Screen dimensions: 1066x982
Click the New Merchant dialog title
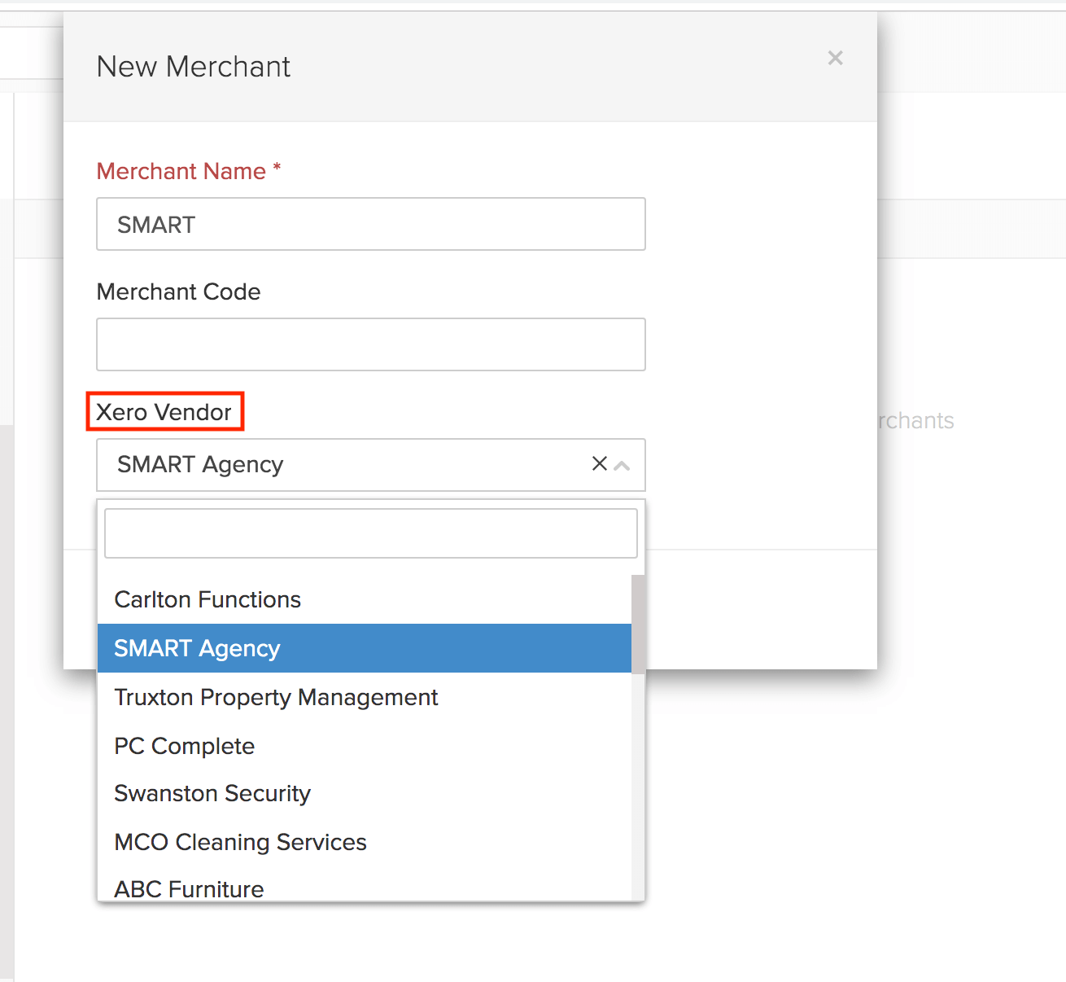[193, 67]
